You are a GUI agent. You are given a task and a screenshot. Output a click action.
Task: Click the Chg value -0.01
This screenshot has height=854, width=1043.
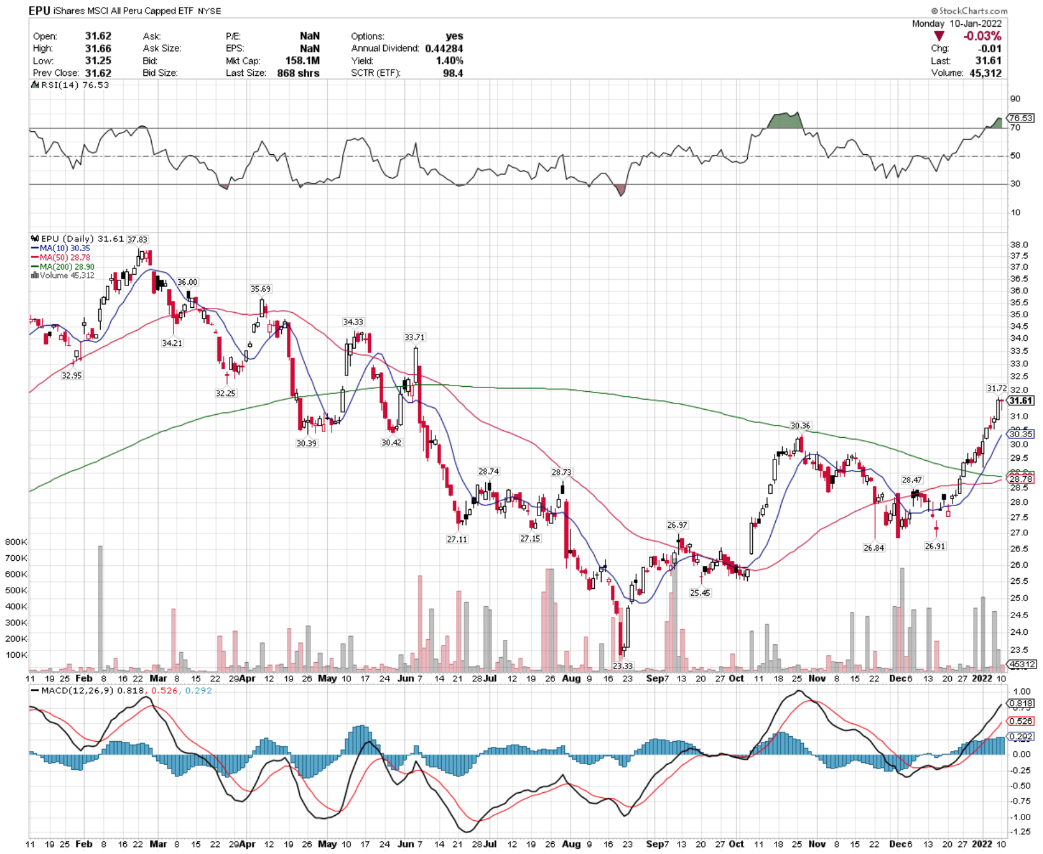(990, 48)
